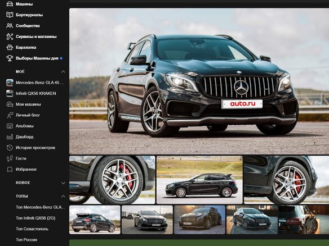Click the trophy icon beside Выборы Машины дня

(10, 58)
